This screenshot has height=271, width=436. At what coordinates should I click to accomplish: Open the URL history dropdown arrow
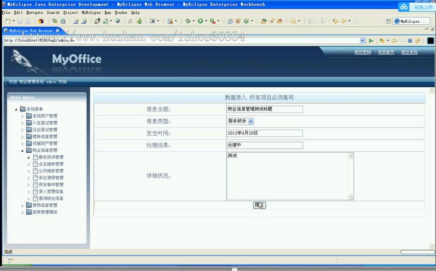362,41
